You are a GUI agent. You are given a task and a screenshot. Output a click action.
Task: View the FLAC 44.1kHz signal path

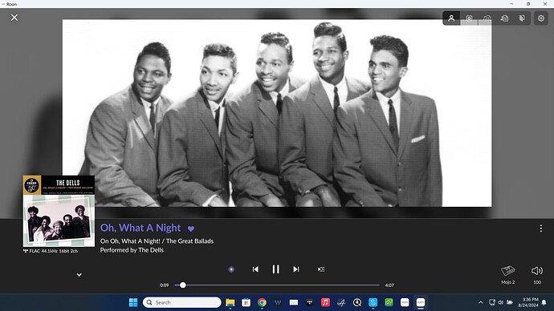(50, 251)
